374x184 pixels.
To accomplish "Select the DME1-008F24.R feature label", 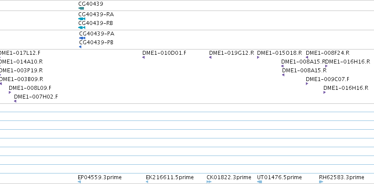I will pyautogui.click(x=327, y=53).
